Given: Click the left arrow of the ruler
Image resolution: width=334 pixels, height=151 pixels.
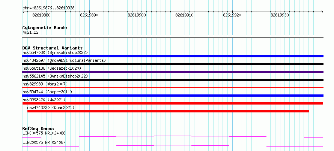Looking at the screenshot, I should tap(23, 12).
